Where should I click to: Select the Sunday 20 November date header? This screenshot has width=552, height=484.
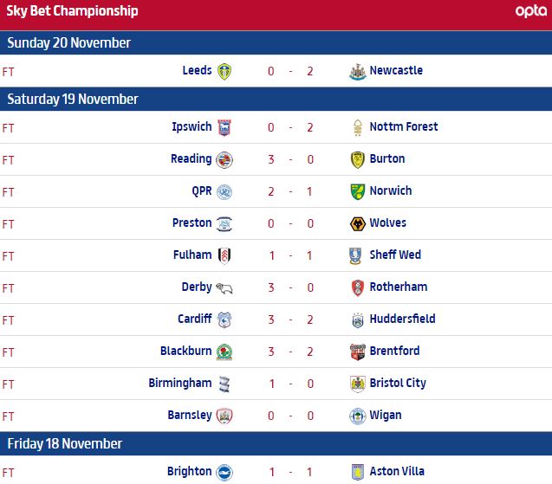69,43
